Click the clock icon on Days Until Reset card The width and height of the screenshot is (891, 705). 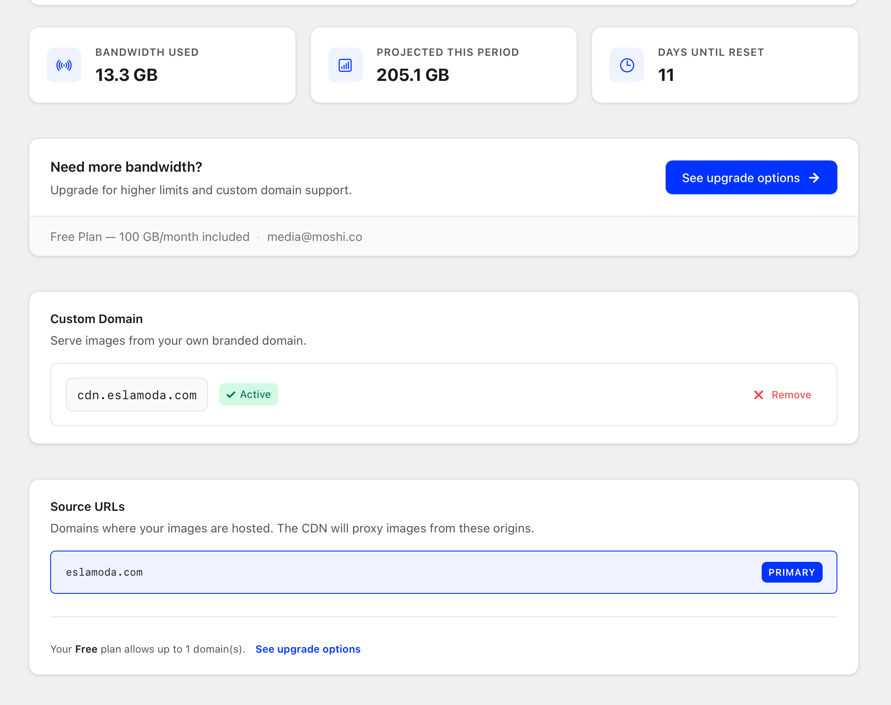pos(626,65)
